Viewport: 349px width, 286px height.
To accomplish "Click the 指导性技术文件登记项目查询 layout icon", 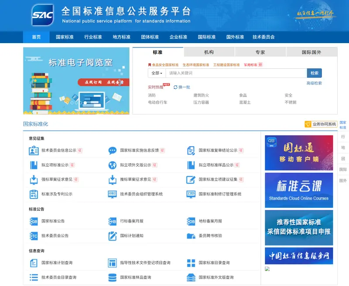I will pos(113,263).
